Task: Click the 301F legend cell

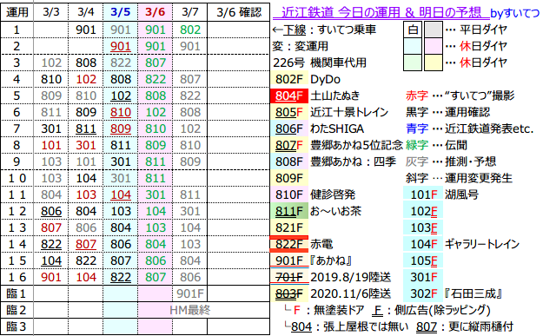Action: (x=423, y=277)
